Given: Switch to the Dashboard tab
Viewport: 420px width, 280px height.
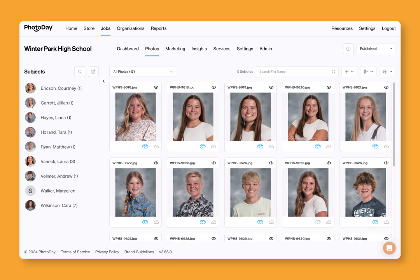Looking at the screenshot, I should pyautogui.click(x=128, y=49).
